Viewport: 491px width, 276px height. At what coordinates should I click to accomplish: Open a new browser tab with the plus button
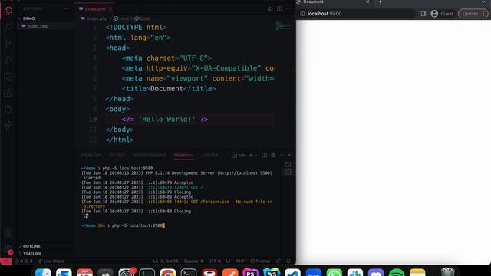[381, 2]
